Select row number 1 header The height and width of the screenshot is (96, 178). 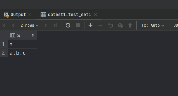coord(3,44)
